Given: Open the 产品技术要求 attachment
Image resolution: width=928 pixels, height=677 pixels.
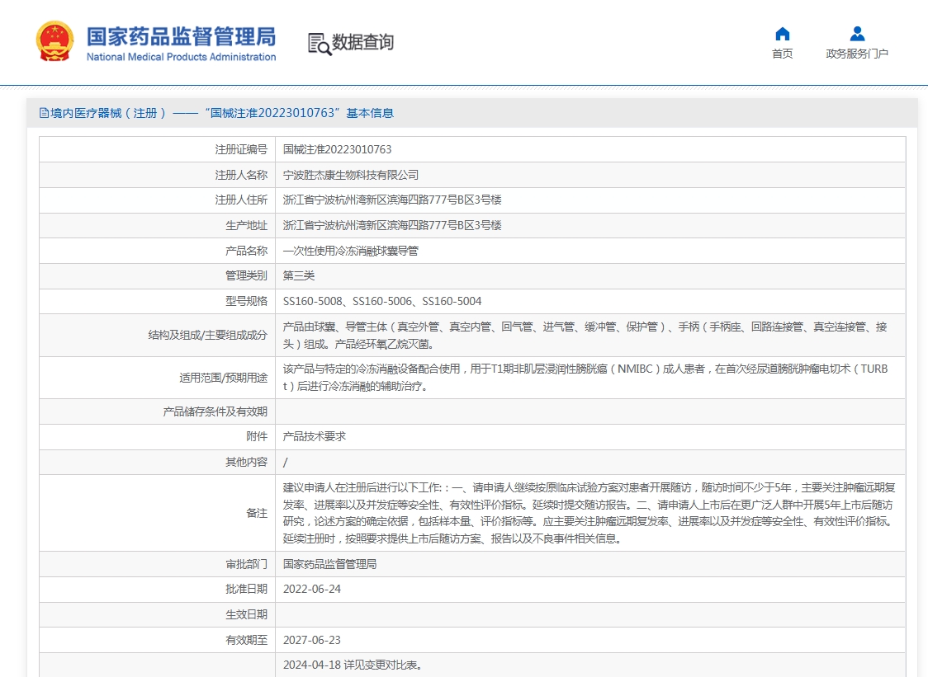Looking at the screenshot, I should tap(315, 436).
